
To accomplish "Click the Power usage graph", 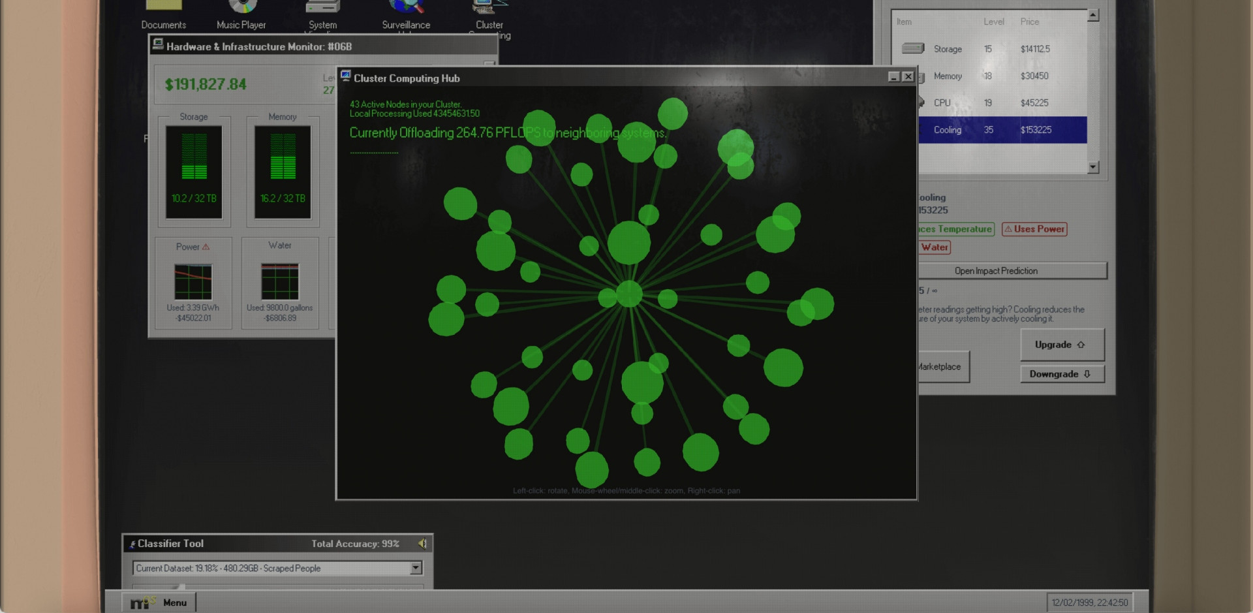I will pos(193,282).
